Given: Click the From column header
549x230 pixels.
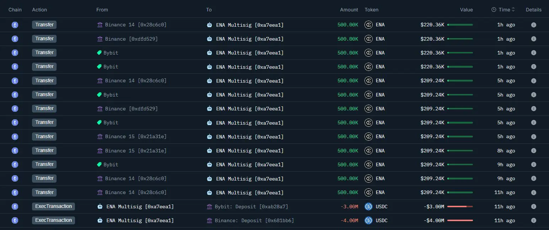Looking at the screenshot, I should (x=102, y=10).
